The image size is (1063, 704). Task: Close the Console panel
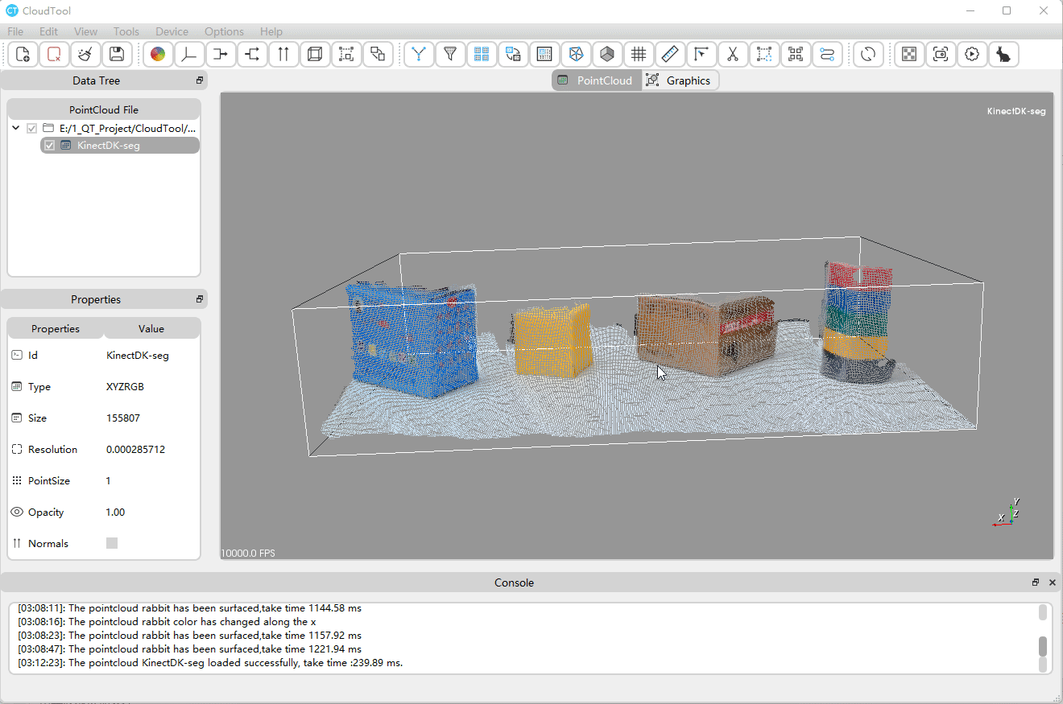tap(1053, 583)
